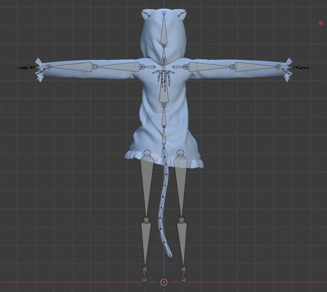Select the upper arm bone on the right sleeve

point(209,66)
